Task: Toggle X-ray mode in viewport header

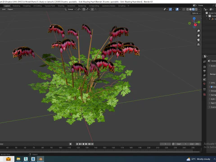Action: click(x=184, y=9)
